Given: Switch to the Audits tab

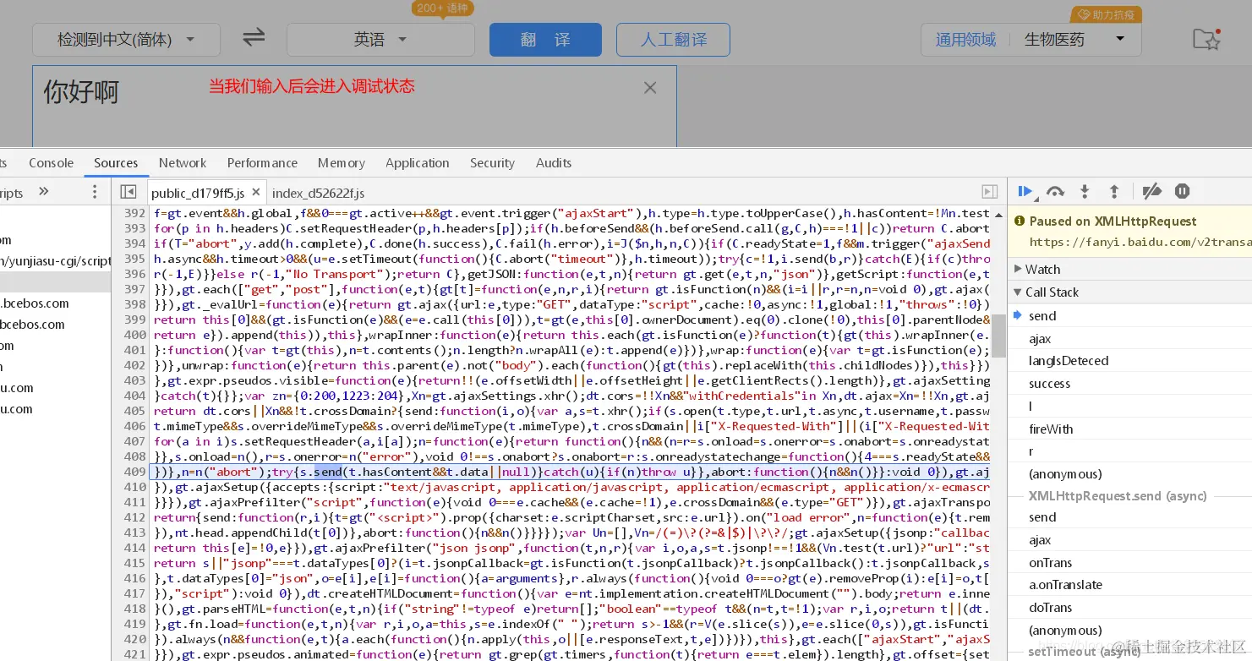Looking at the screenshot, I should [554, 162].
